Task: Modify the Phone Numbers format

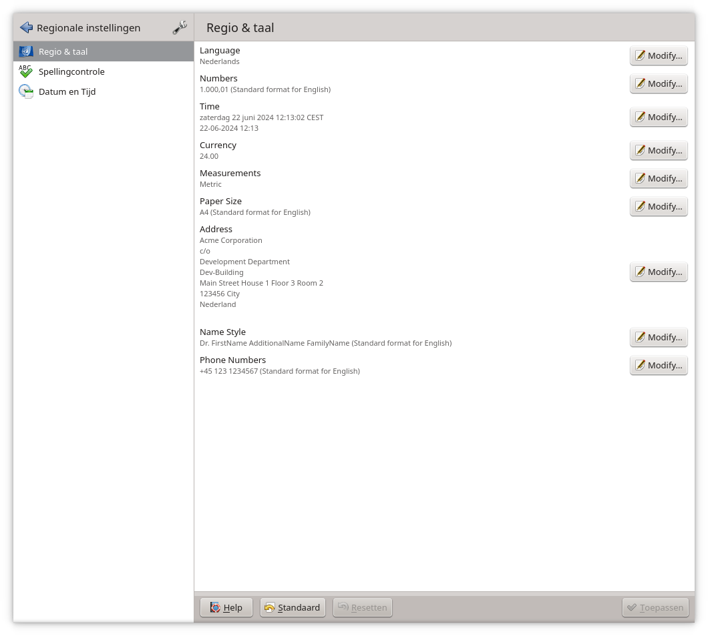Action: pyautogui.click(x=659, y=365)
